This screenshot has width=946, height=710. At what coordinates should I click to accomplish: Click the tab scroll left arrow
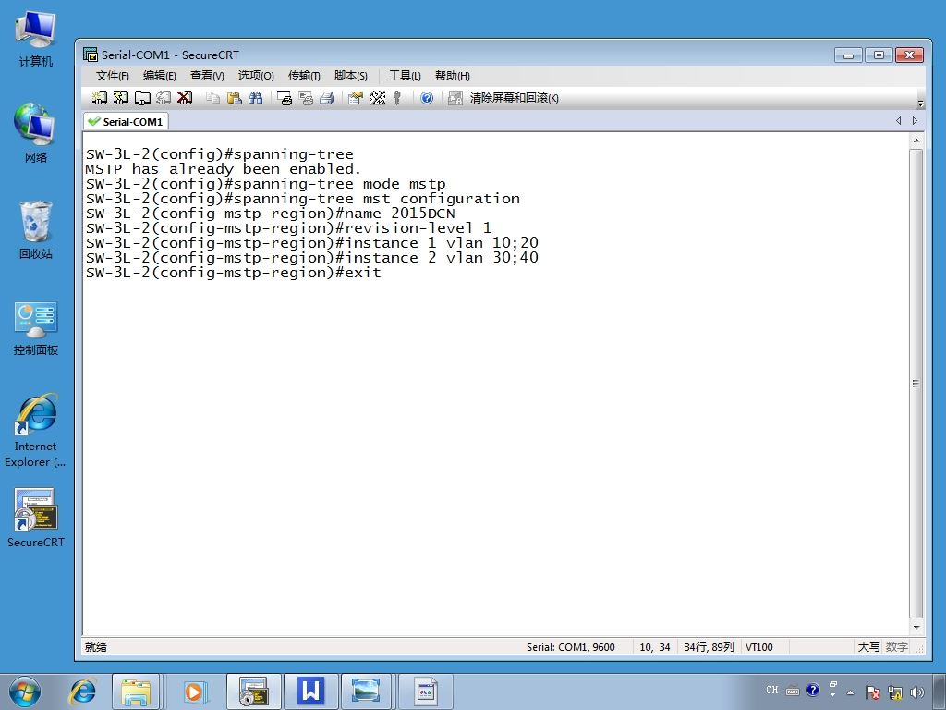coord(898,121)
